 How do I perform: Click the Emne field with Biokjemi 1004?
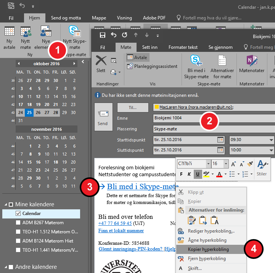pos(214,118)
